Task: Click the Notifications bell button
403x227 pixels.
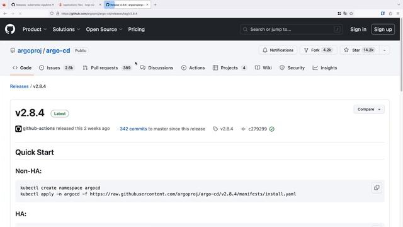Action: point(278,50)
